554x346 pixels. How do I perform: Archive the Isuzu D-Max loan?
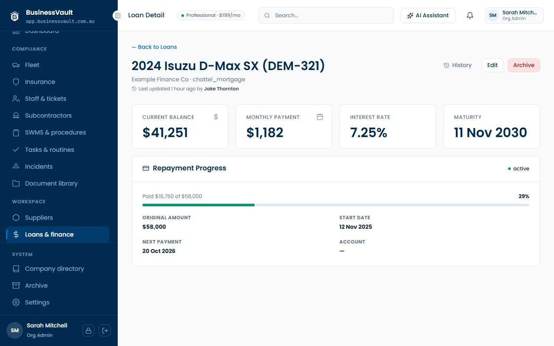(x=524, y=65)
